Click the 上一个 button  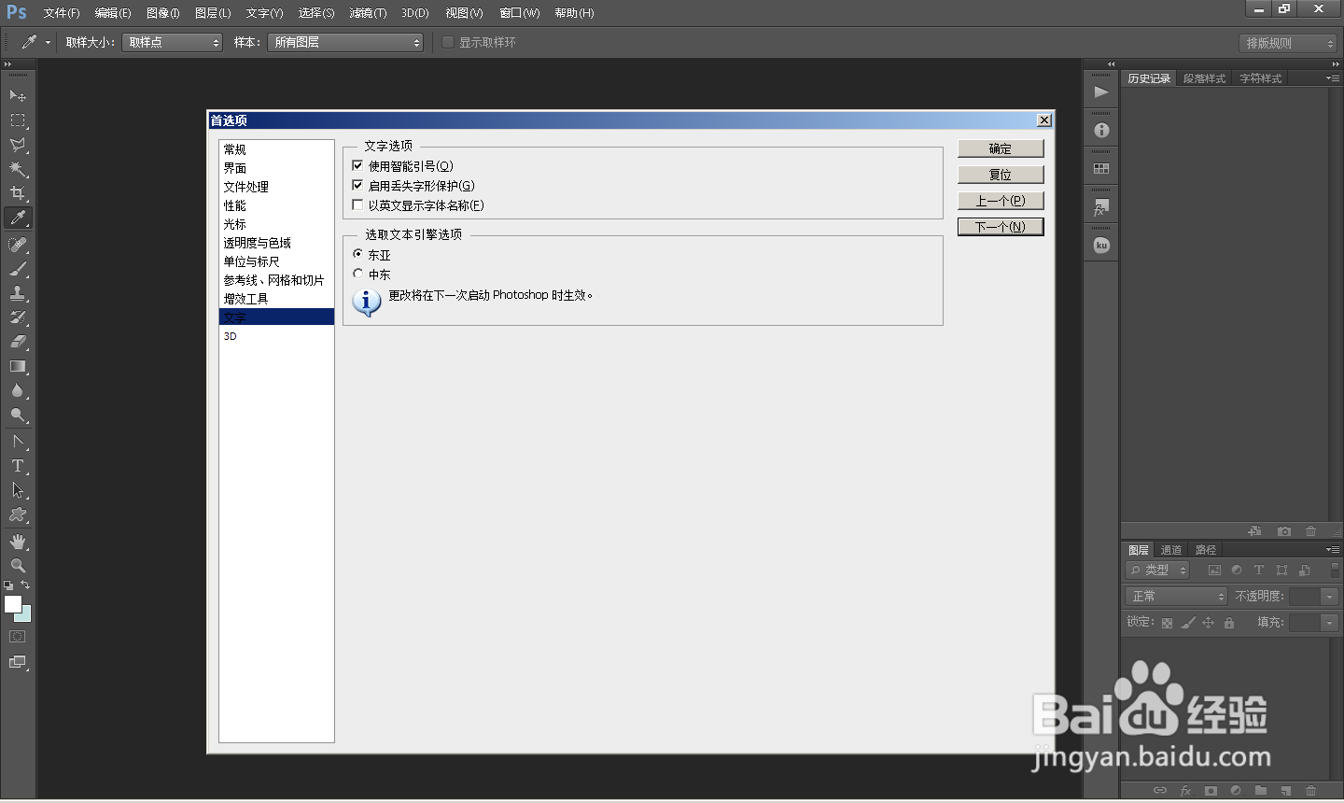pyautogui.click(x=1001, y=201)
